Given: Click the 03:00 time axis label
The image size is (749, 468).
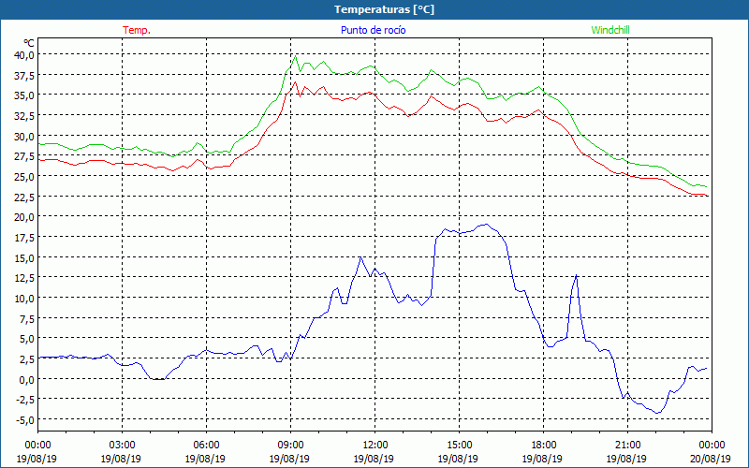Looking at the screenshot, I should coord(122,446).
